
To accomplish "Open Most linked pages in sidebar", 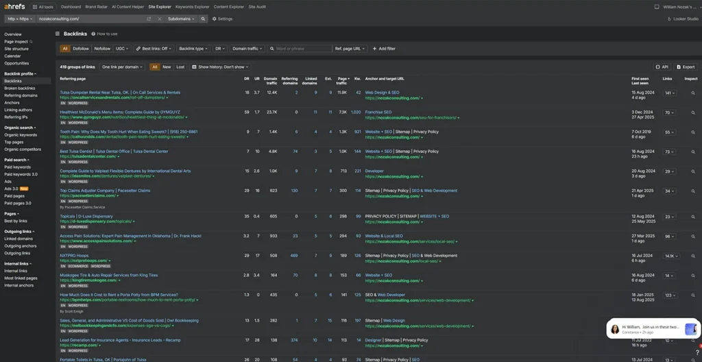I will tap(21, 278).
